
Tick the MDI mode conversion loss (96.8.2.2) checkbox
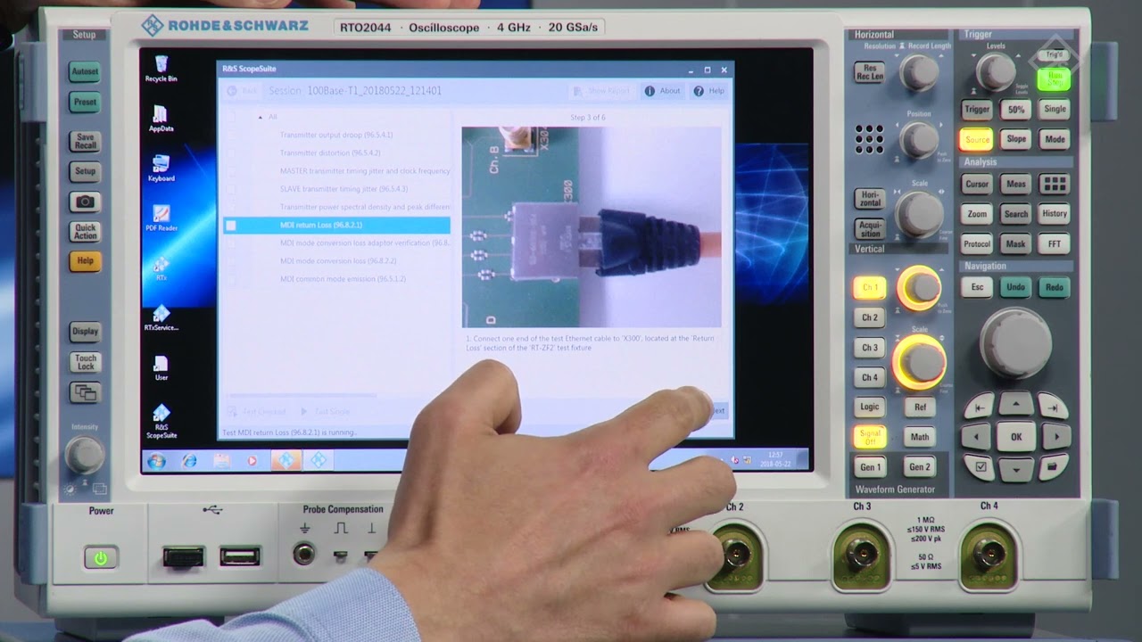[230, 261]
